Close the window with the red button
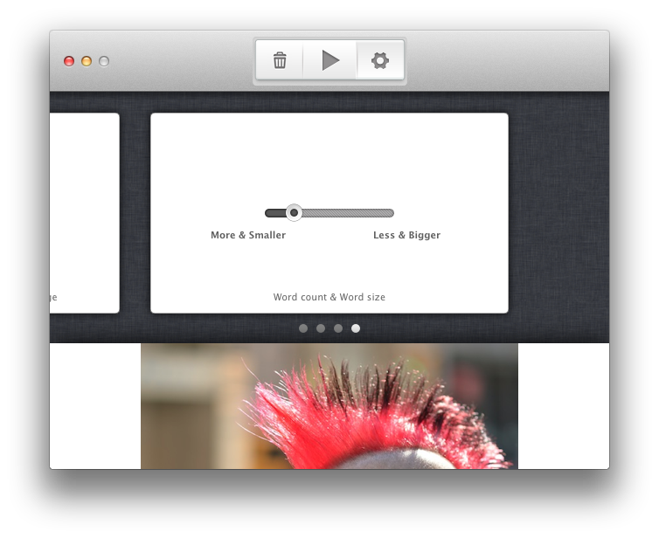The height and width of the screenshot is (538, 659). coord(69,61)
